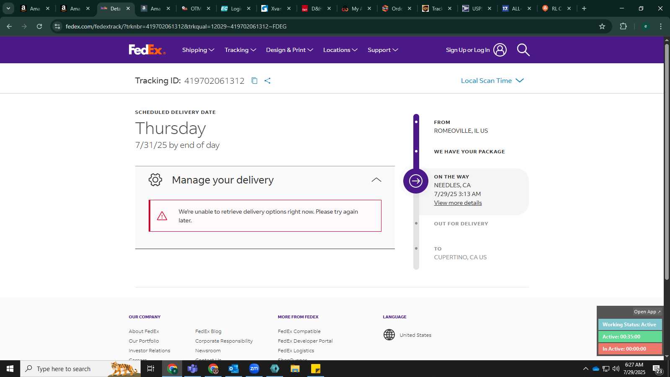Open File Explorer from the taskbar
This screenshot has height=377, width=670.
pos(295,369)
